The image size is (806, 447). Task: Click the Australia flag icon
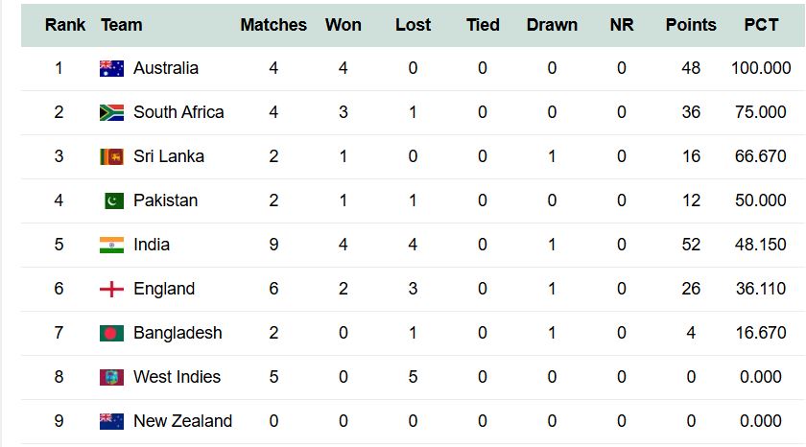(x=111, y=68)
